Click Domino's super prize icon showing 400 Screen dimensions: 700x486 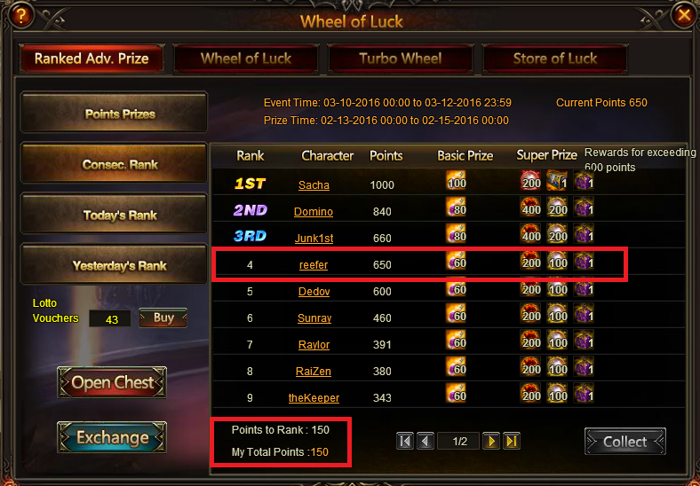coord(531,208)
